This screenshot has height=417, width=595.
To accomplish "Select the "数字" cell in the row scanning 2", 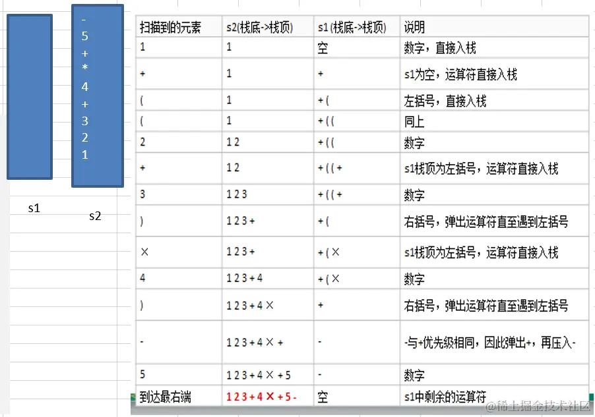I will [494, 142].
